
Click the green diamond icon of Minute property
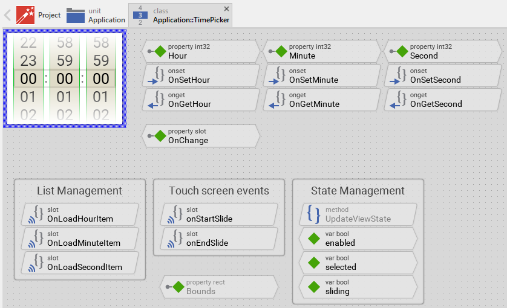point(281,51)
